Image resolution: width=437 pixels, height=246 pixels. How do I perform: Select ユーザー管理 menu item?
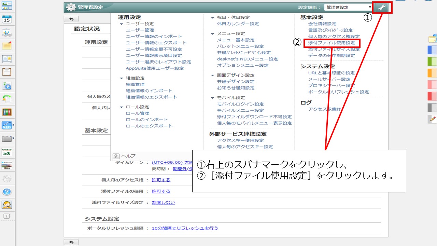[x=140, y=30]
